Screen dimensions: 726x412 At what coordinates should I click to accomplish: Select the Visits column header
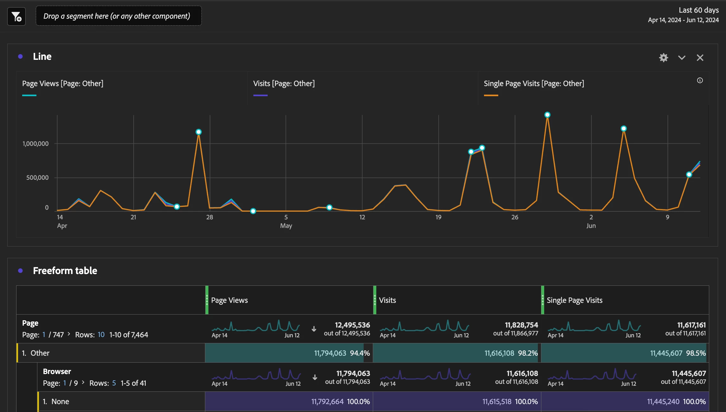tap(387, 300)
